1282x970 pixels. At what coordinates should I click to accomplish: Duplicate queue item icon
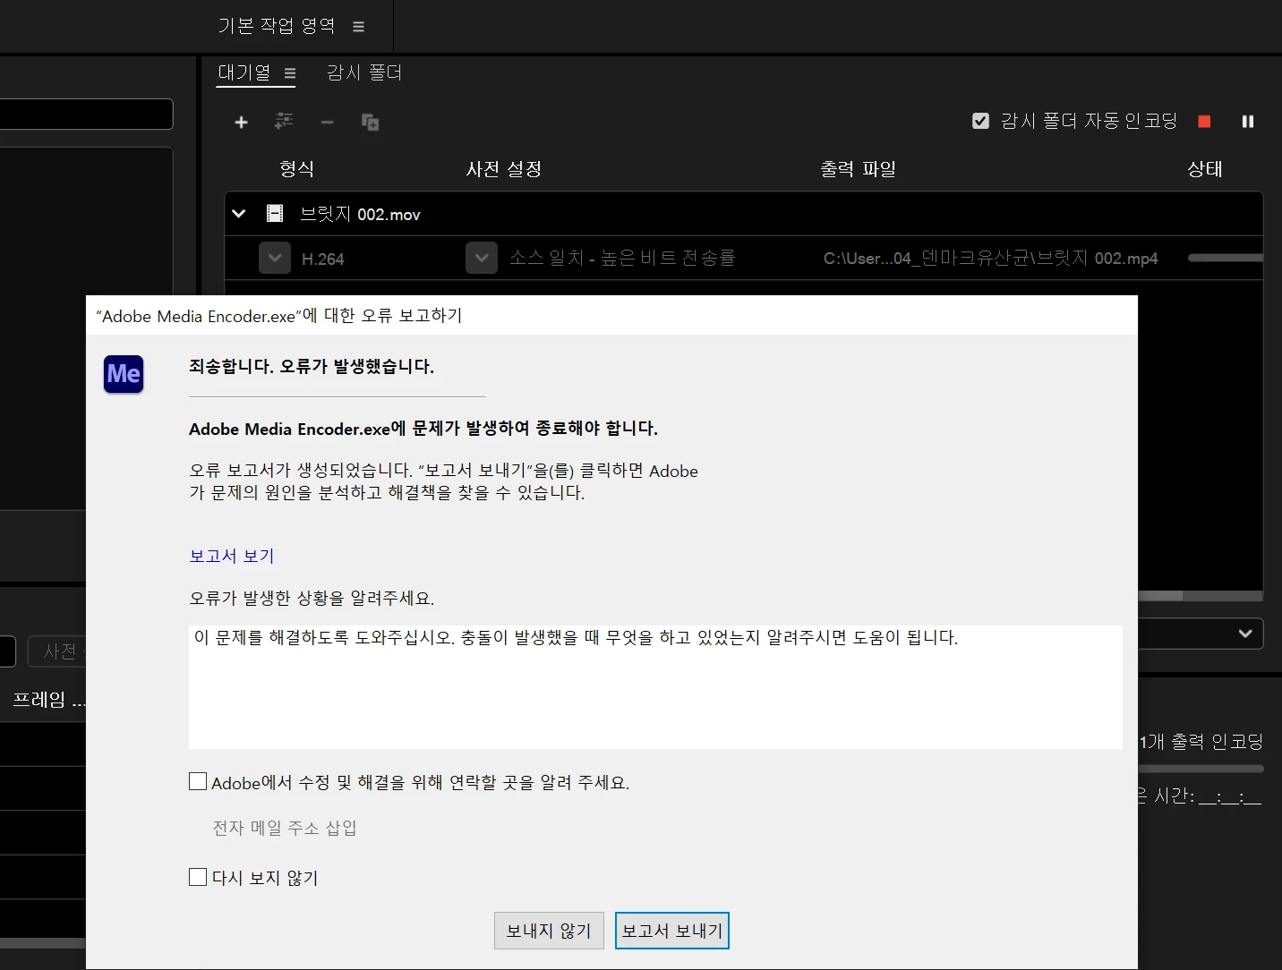pyautogui.click(x=370, y=122)
